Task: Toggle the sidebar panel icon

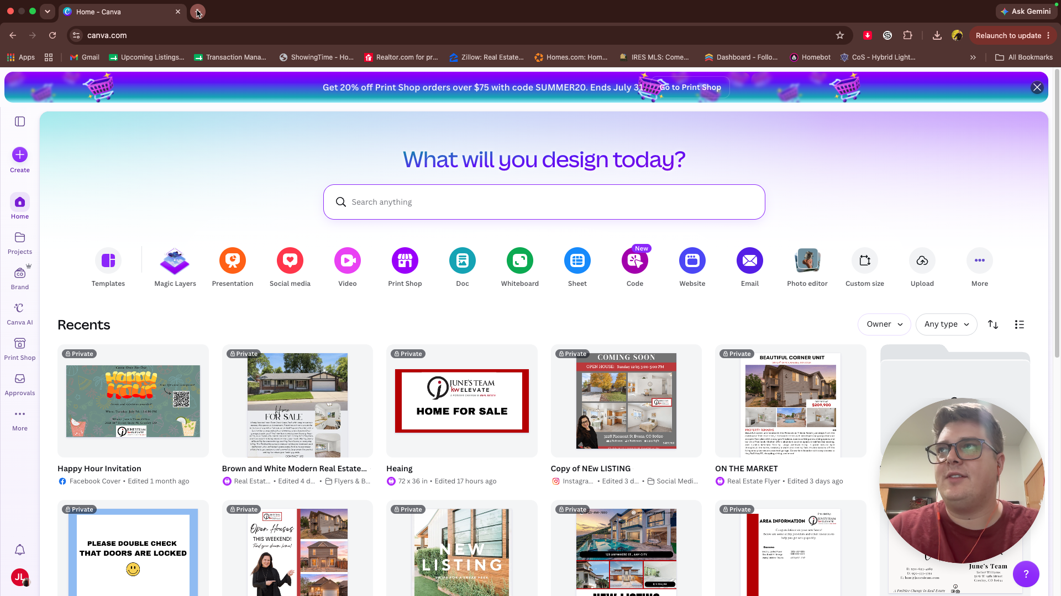Action: click(20, 121)
